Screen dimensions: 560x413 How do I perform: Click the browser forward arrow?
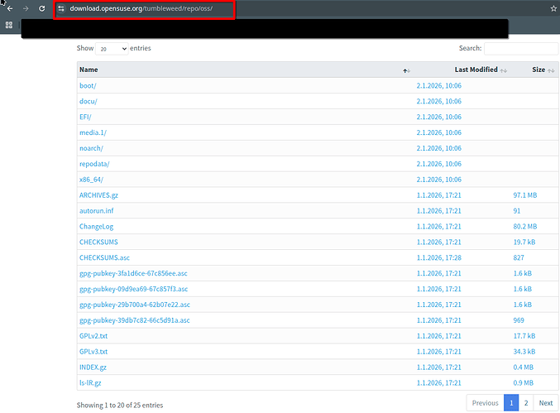tap(25, 8)
